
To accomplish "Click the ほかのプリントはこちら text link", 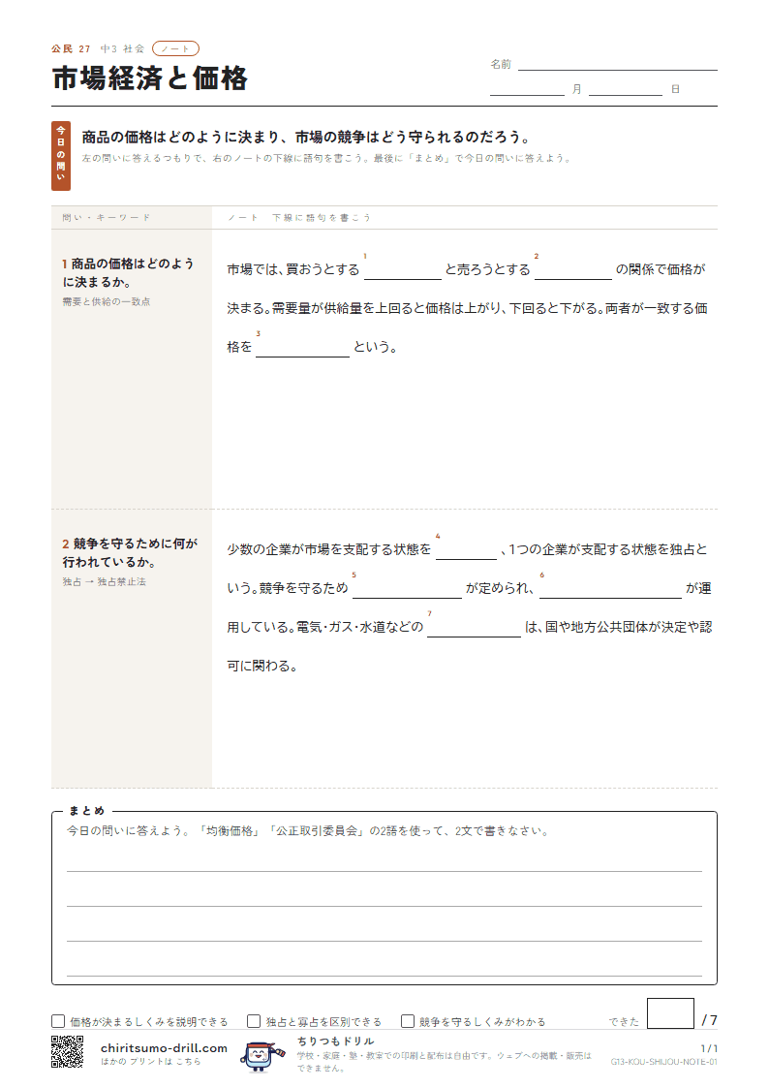I will 150,1062.
